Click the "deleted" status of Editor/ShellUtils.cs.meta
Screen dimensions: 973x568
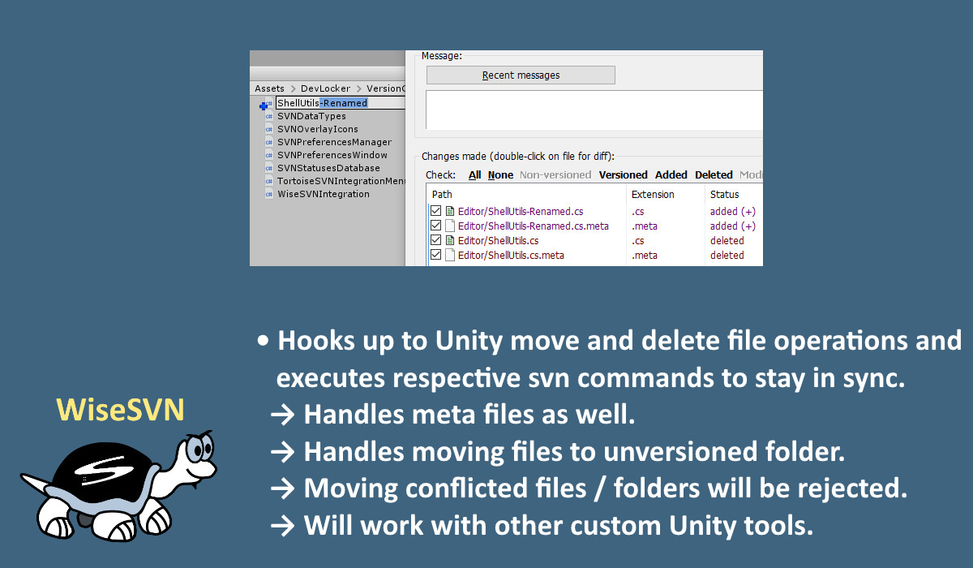tap(727, 256)
